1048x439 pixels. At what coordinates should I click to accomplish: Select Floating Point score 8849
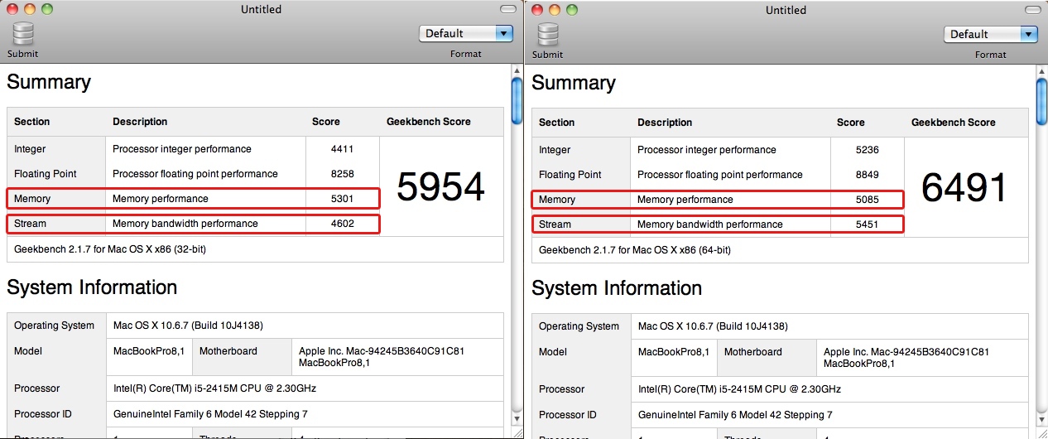[868, 175]
